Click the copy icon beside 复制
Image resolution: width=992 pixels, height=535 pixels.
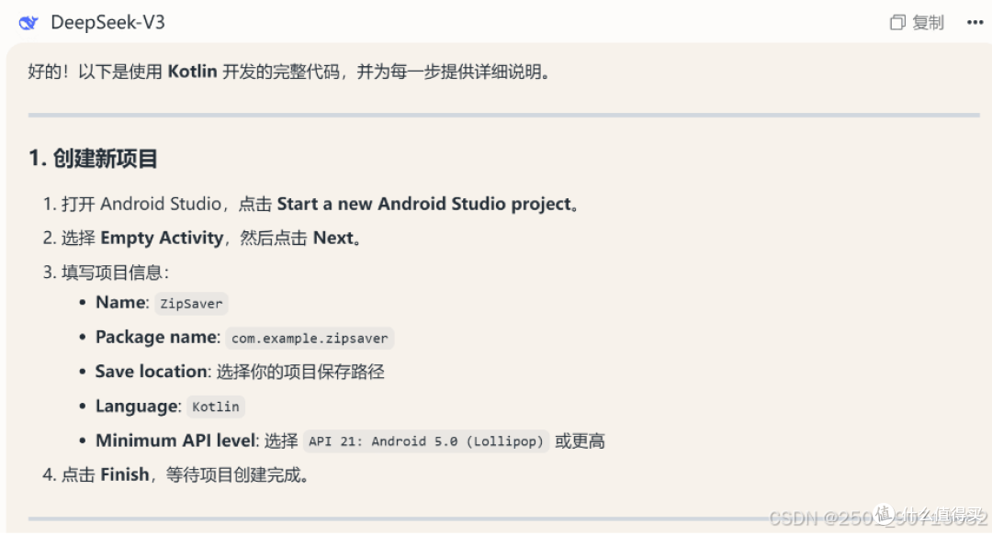tap(897, 23)
